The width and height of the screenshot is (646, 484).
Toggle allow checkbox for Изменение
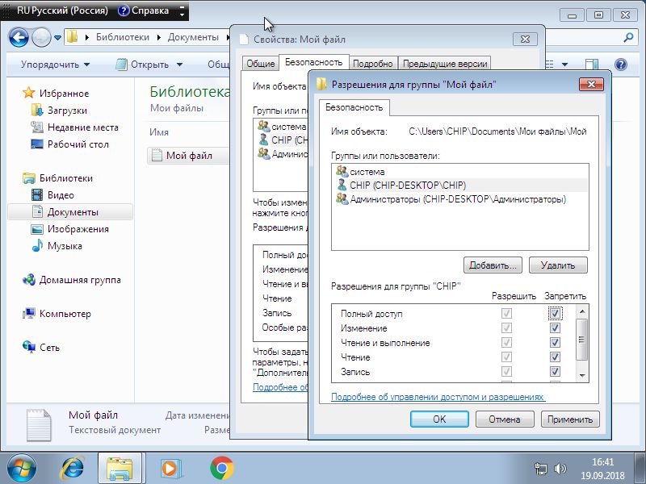pyautogui.click(x=506, y=328)
